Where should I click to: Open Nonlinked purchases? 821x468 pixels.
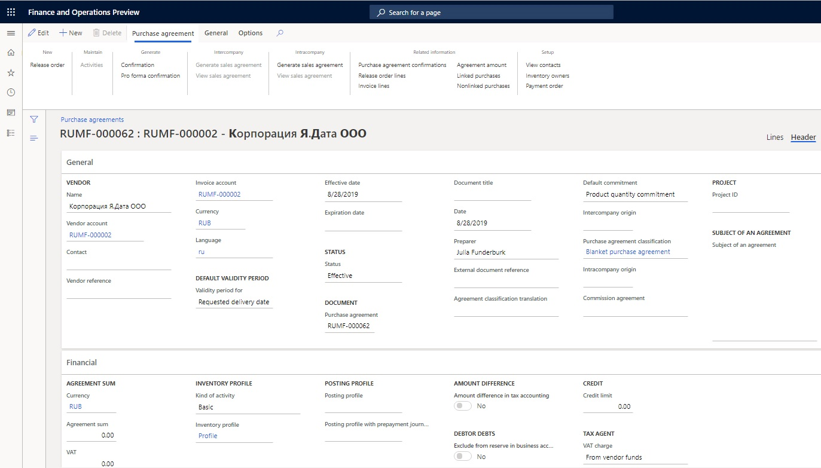pyautogui.click(x=483, y=86)
